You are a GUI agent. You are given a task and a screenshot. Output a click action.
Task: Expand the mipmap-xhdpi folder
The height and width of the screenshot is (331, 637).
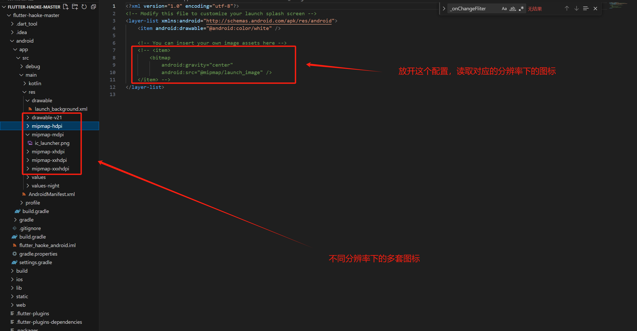[48, 152]
